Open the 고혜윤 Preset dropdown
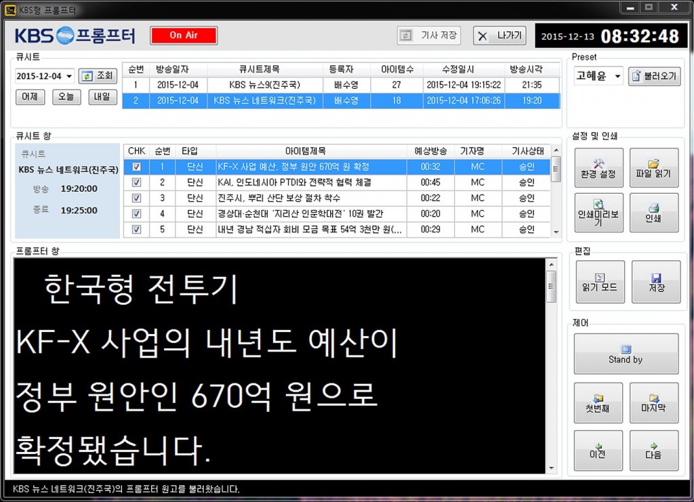 (617, 76)
